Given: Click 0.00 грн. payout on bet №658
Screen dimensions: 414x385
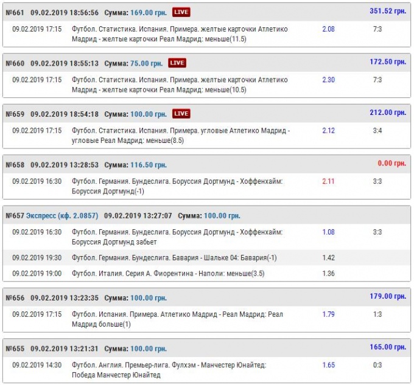Looking at the screenshot, I should point(391,164).
